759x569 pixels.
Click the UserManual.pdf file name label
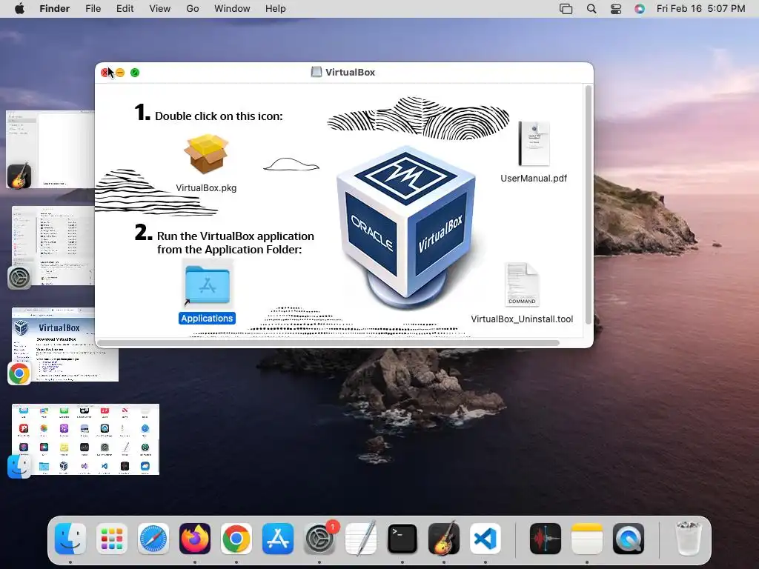(534, 178)
